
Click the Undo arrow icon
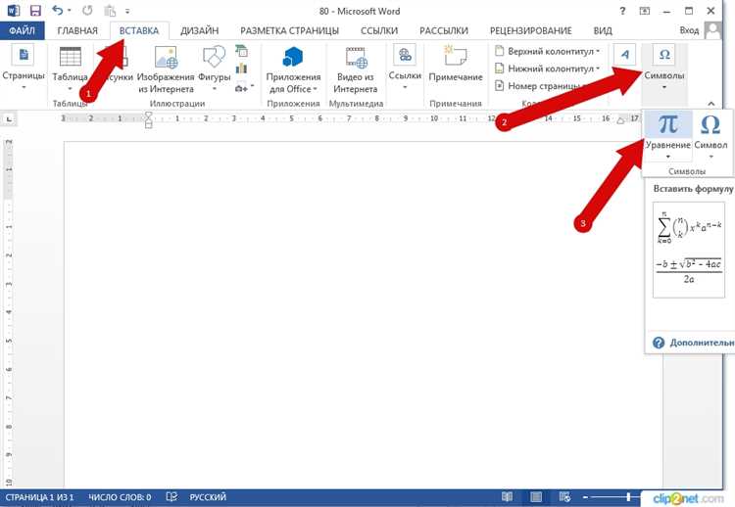58,11
